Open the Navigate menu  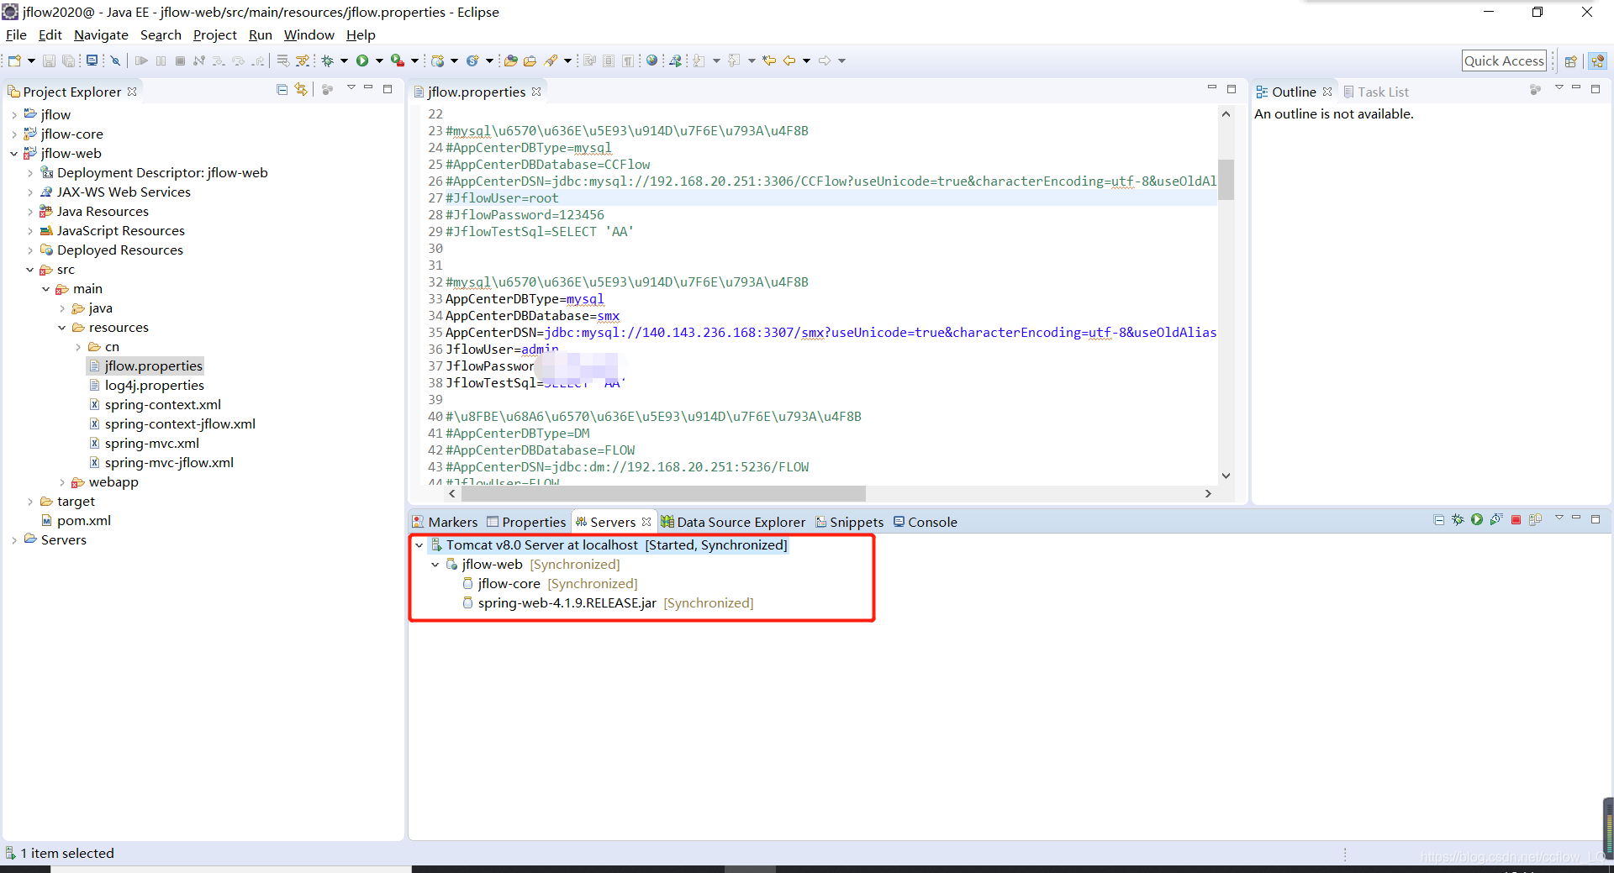coord(101,34)
